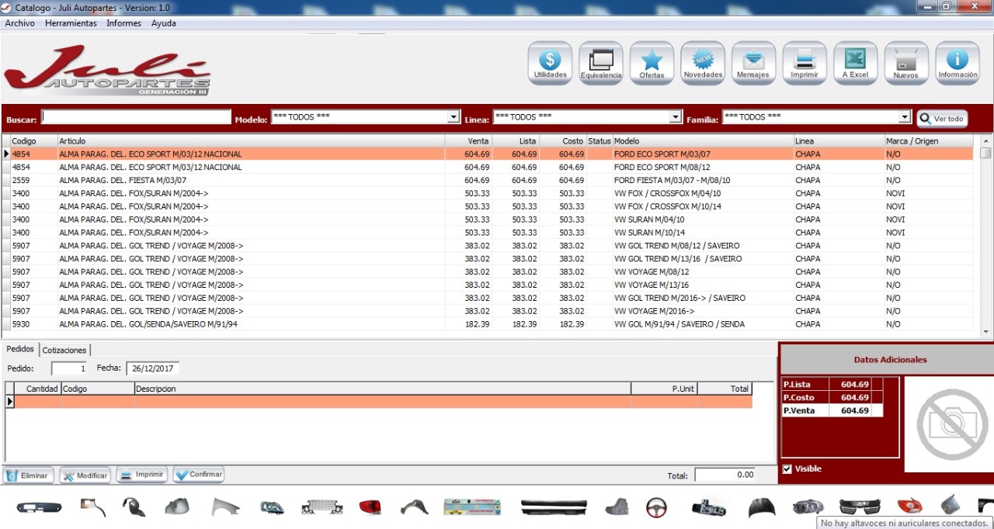This screenshot has width=994, height=529.
Task: Select the front bumper grille picture
Action: (860, 507)
